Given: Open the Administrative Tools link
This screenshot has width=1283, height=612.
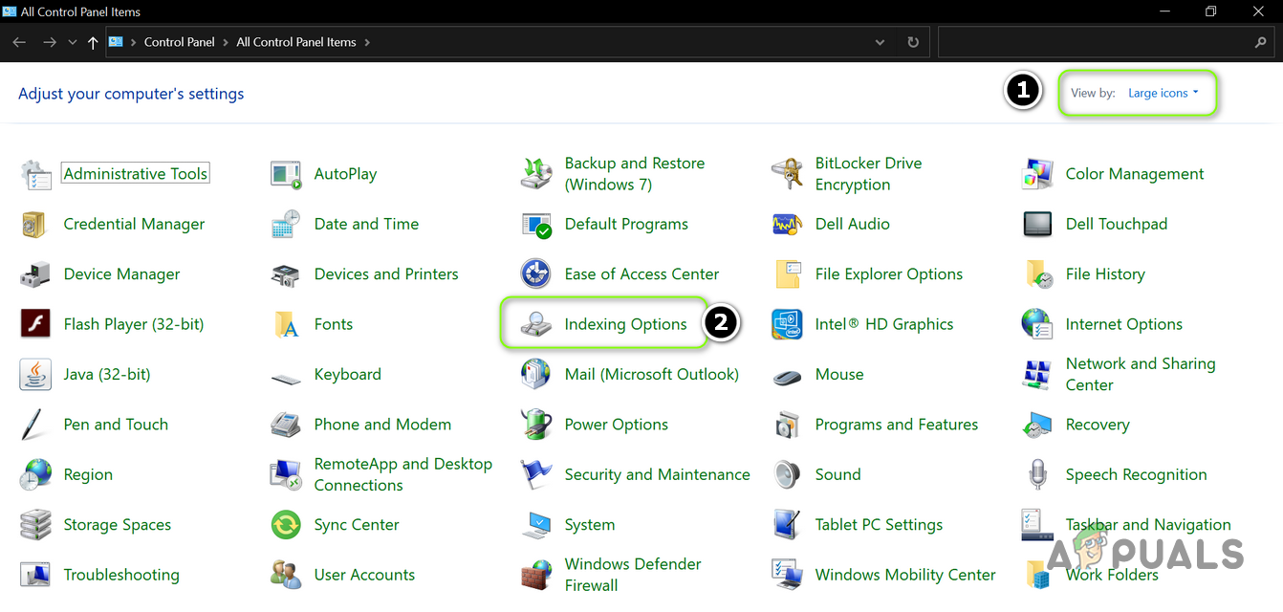Looking at the screenshot, I should (x=136, y=174).
